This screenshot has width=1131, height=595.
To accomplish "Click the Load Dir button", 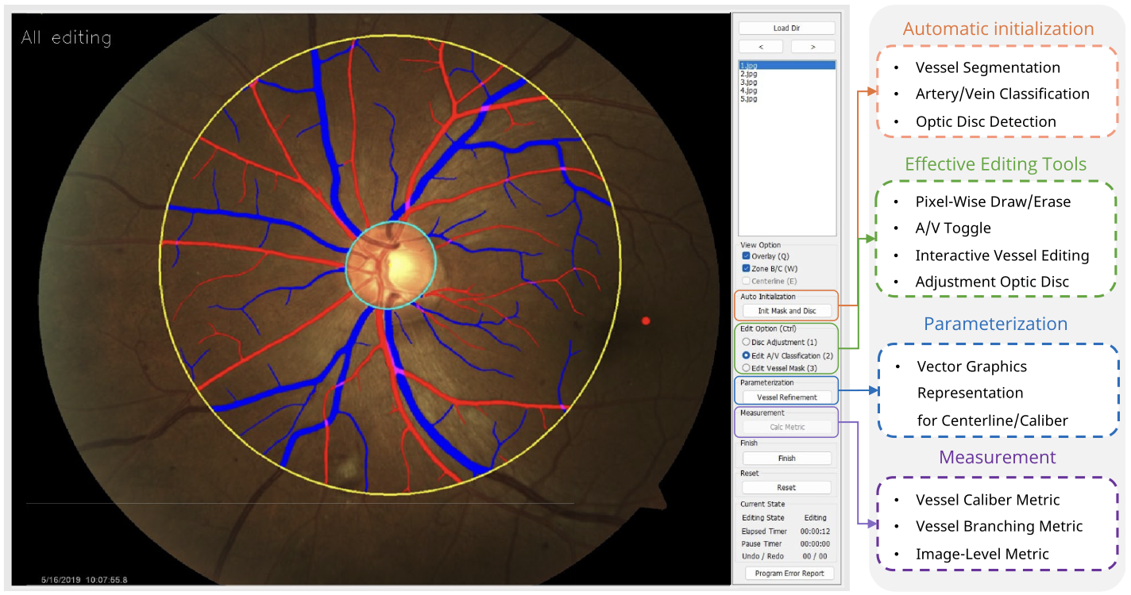I will pyautogui.click(x=786, y=28).
